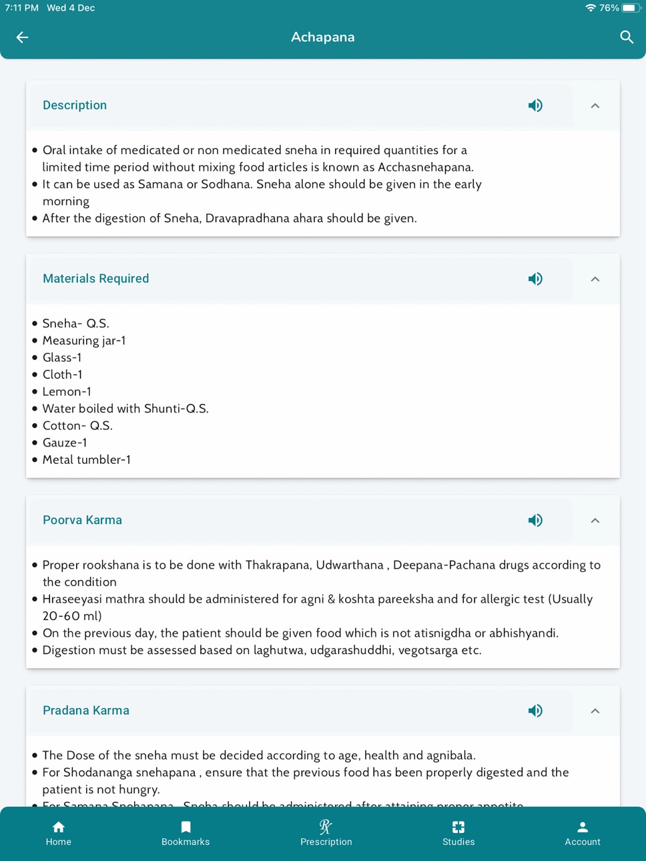Tap the Pradana Karma heading

(86, 711)
